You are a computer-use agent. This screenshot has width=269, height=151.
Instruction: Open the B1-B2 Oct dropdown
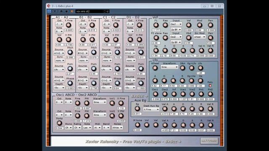click(x=83, y=24)
